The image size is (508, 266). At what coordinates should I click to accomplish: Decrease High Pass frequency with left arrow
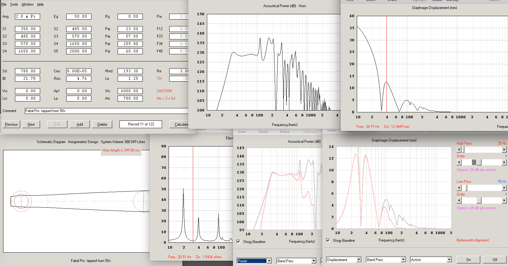pos(459,150)
